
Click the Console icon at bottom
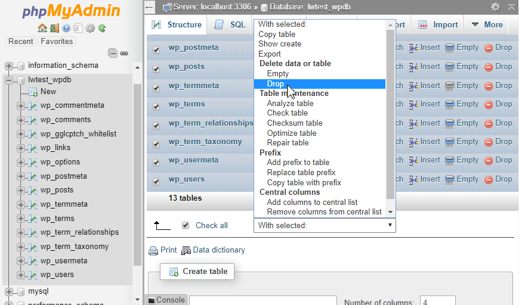(x=152, y=300)
